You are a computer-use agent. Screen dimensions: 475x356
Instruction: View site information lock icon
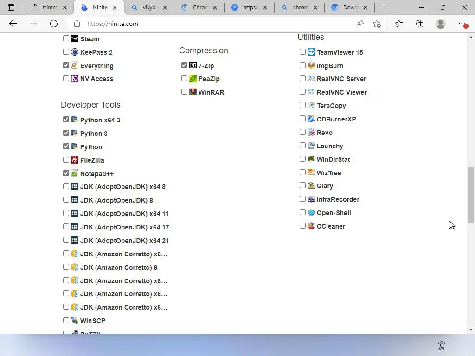click(77, 24)
